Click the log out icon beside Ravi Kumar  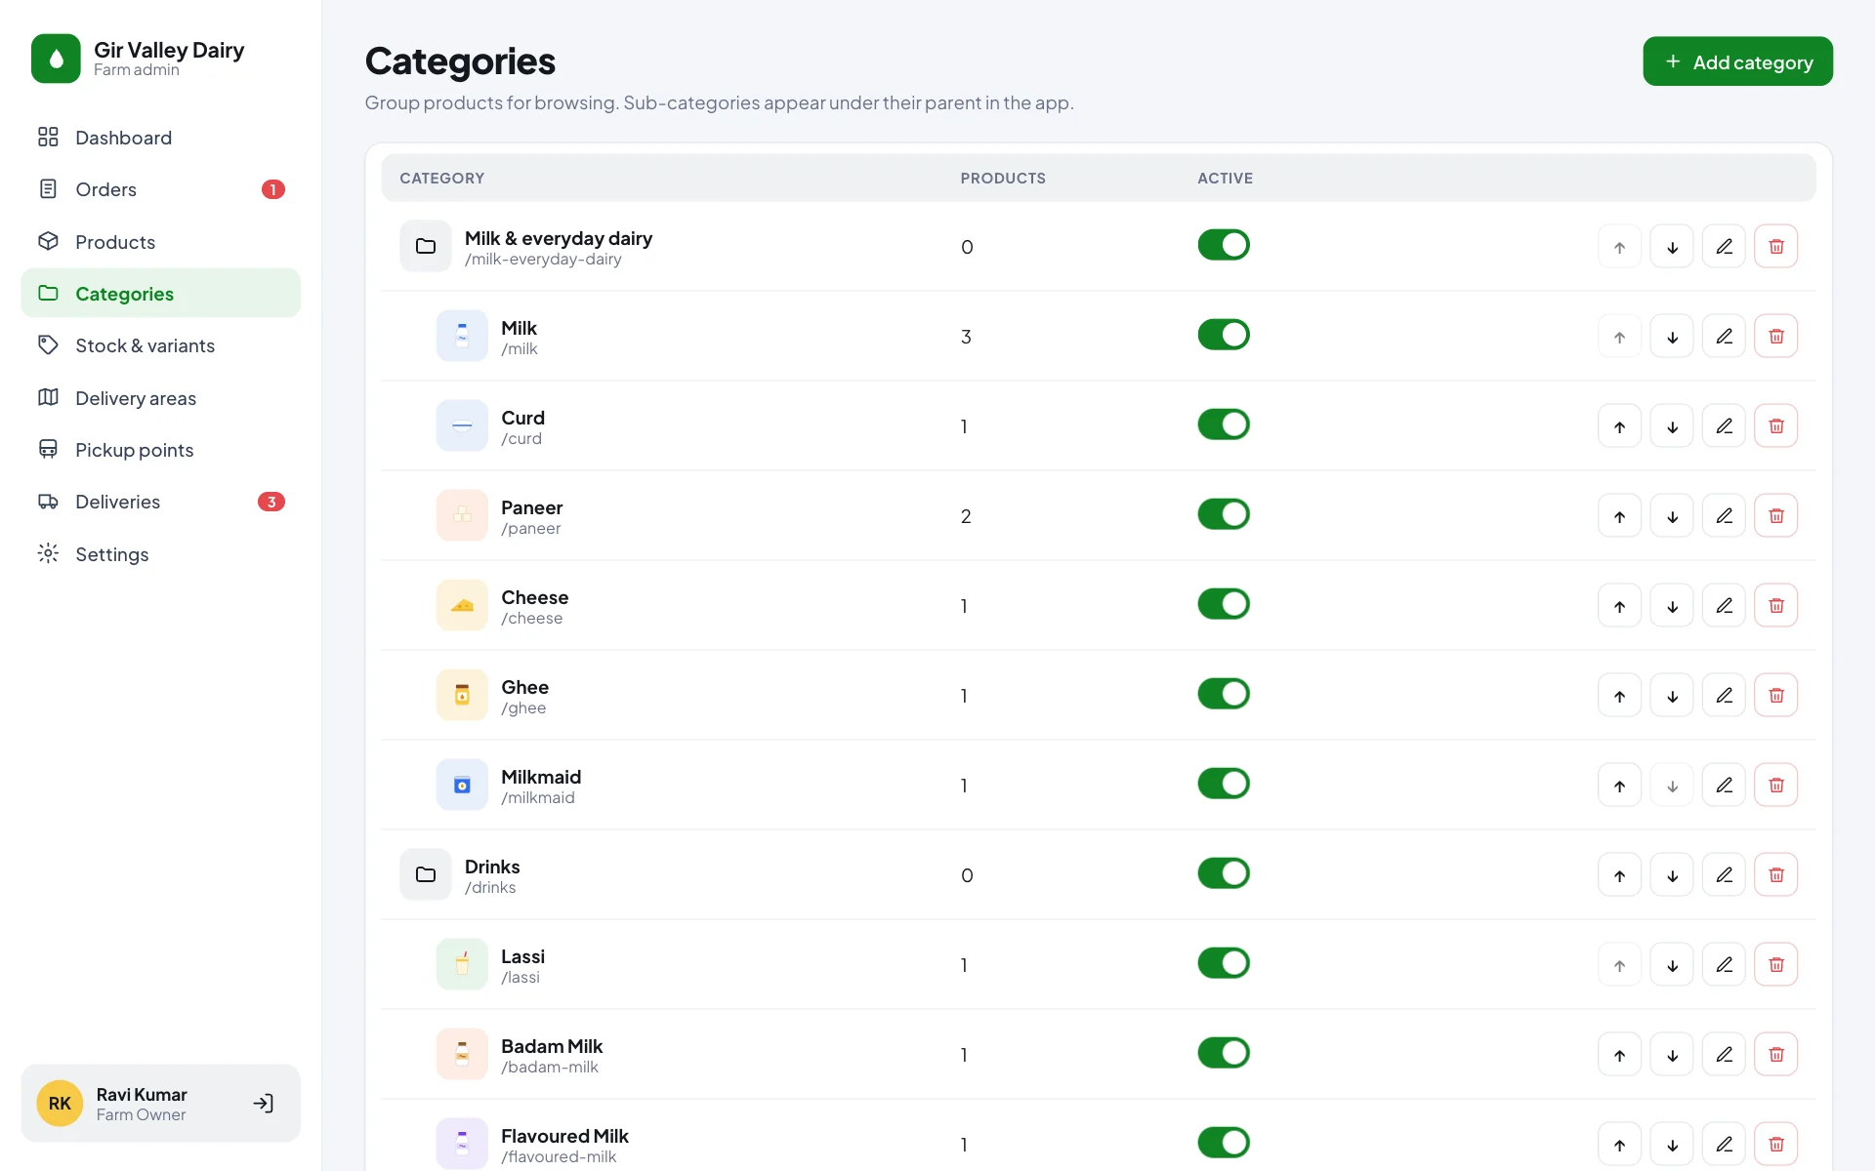[x=263, y=1104]
